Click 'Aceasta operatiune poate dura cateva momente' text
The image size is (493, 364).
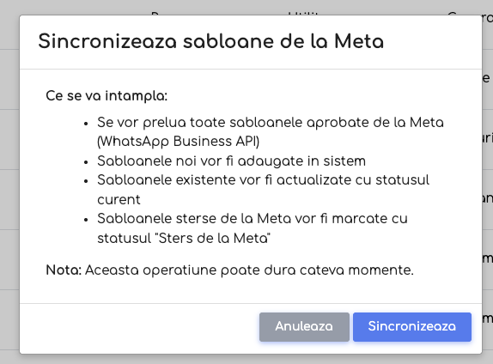click(x=249, y=270)
